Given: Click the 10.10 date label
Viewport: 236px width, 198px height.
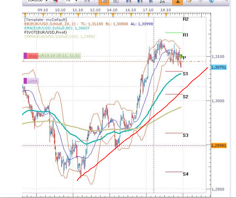Looking at the screenshot, I should (60, 10).
